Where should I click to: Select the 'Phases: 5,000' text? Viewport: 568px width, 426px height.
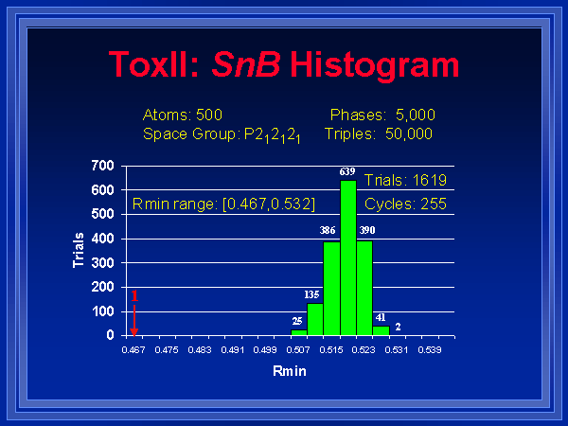click(382, 115)
